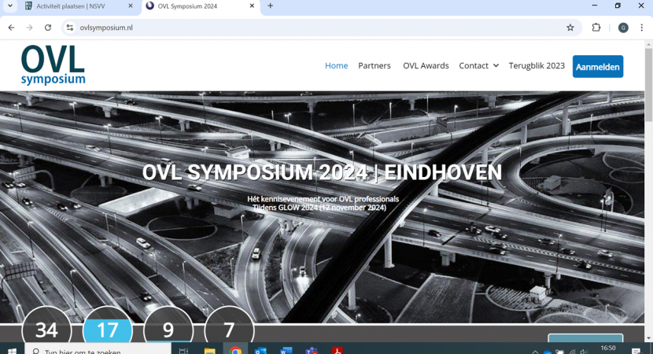Viewport: 653px width, 354px height.
Task: Go to the OVL Awards page
Action: (x=426, y=66)
